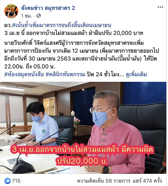View แชร์ 474 ครั้ง shares list

[147, 181]
